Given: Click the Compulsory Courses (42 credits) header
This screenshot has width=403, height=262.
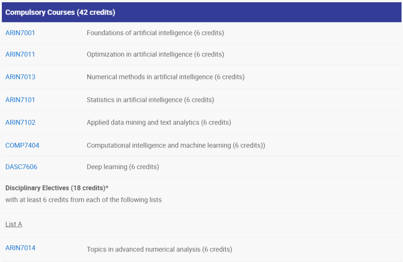Looking at the screenshot, I should click(x=60, y=12).
